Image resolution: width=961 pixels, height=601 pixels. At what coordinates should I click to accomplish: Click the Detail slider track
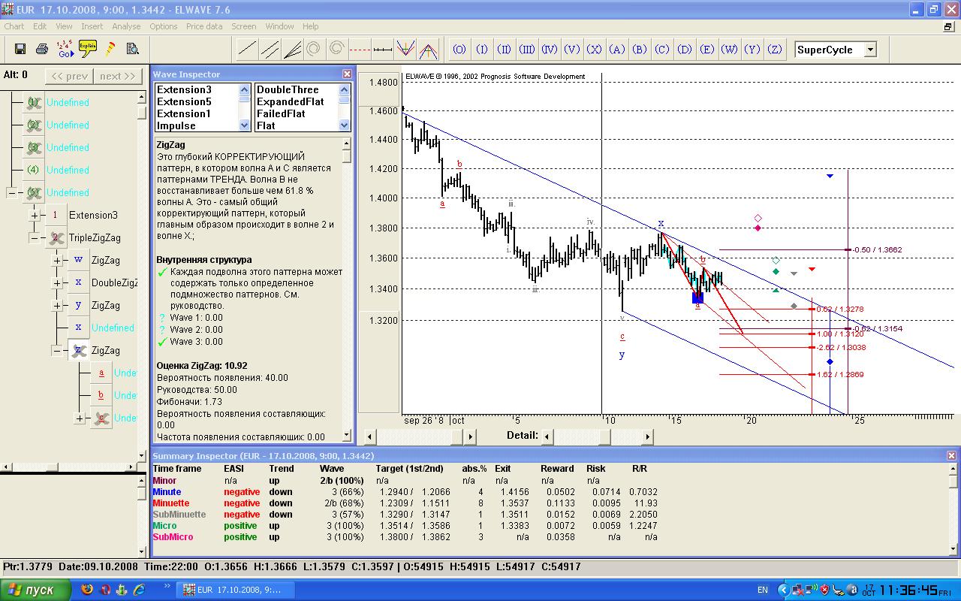point(597,436)
